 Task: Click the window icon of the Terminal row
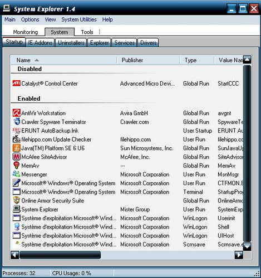pyautogui.click(x=16, y=192)
